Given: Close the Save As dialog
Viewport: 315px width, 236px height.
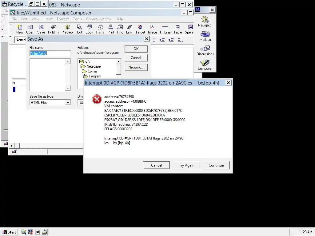Looking at the screenshot, I should (x=147, y=39).
